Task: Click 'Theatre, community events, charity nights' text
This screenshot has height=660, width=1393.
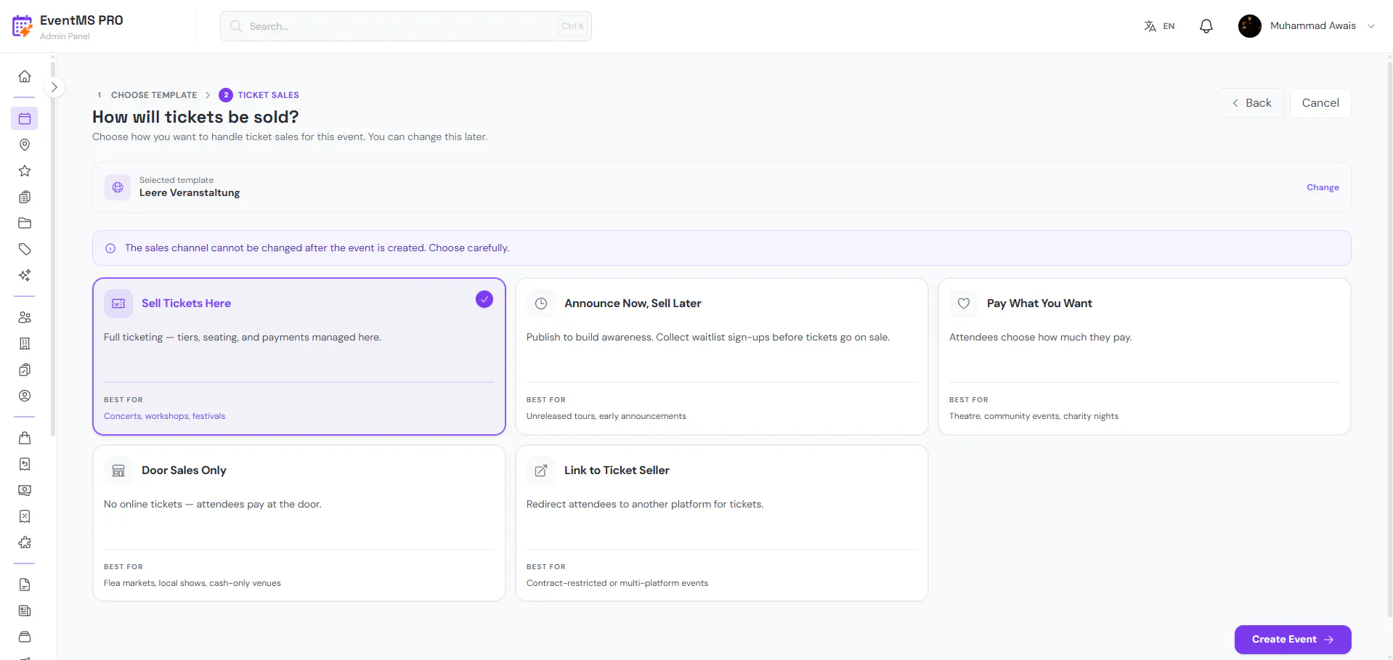Action: pyautogui.click(x=1033, y=416)
